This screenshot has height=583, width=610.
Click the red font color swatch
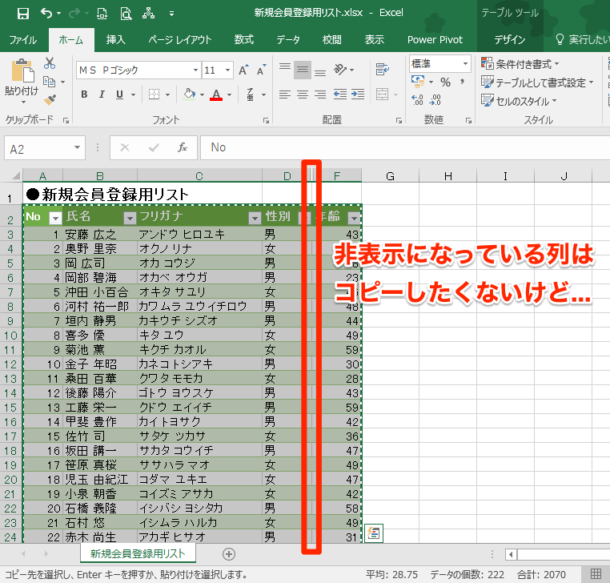point(215,94)
